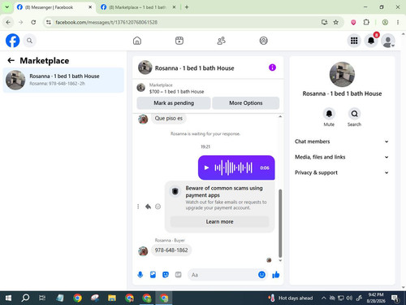
Task: Play the voice message
Action: click(206, 168)
